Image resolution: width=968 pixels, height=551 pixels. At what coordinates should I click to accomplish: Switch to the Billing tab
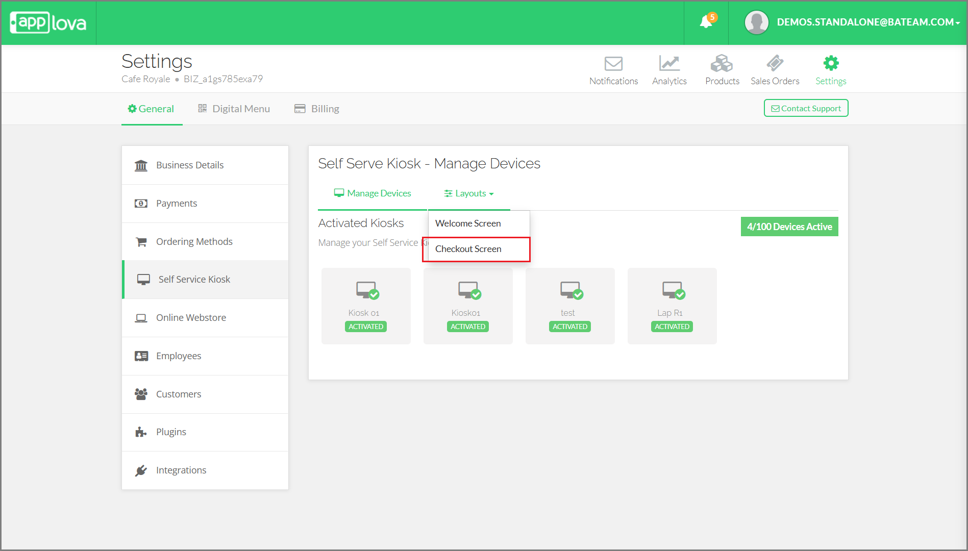(x=317, y=109)
